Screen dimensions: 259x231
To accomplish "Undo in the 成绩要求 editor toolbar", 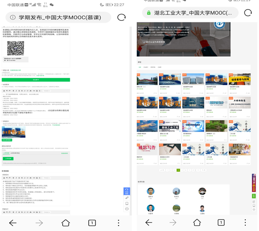I will point(7,91).
